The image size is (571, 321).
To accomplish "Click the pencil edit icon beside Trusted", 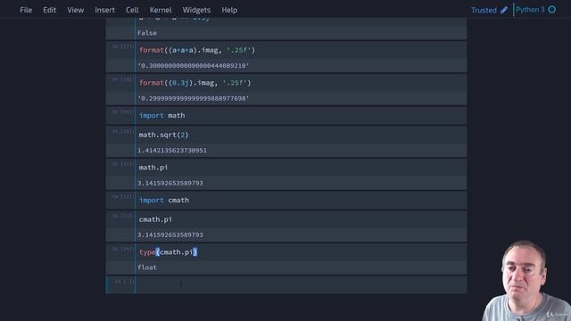I will (504, 10).
